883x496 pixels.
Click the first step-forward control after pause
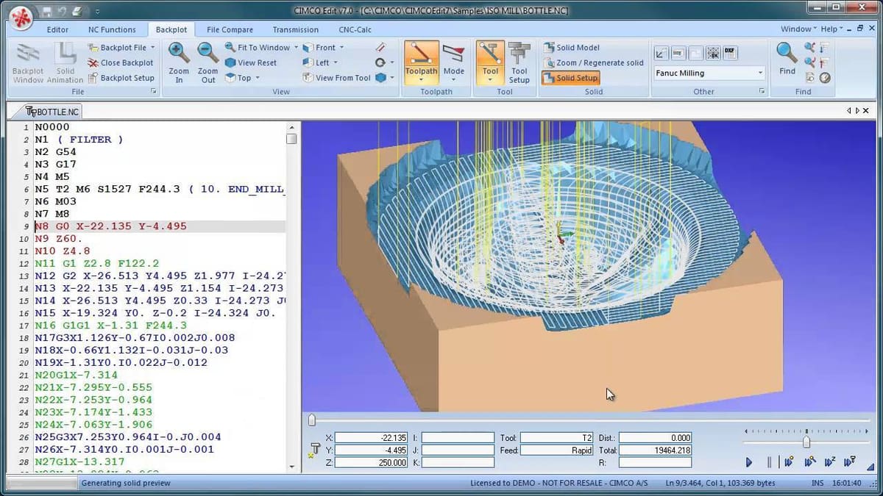(x=789, y=462)
